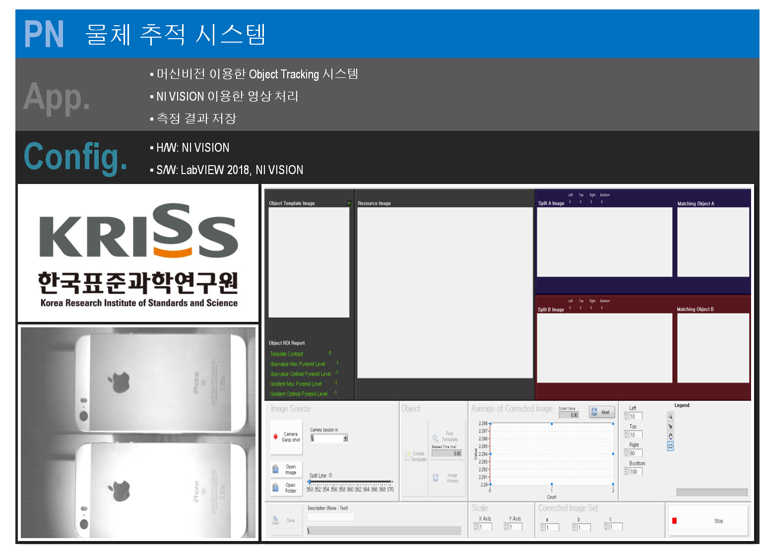Click the iPhone camera photo
The height and width of the screenshot is (548, 761).
click(x=138, y=432)
